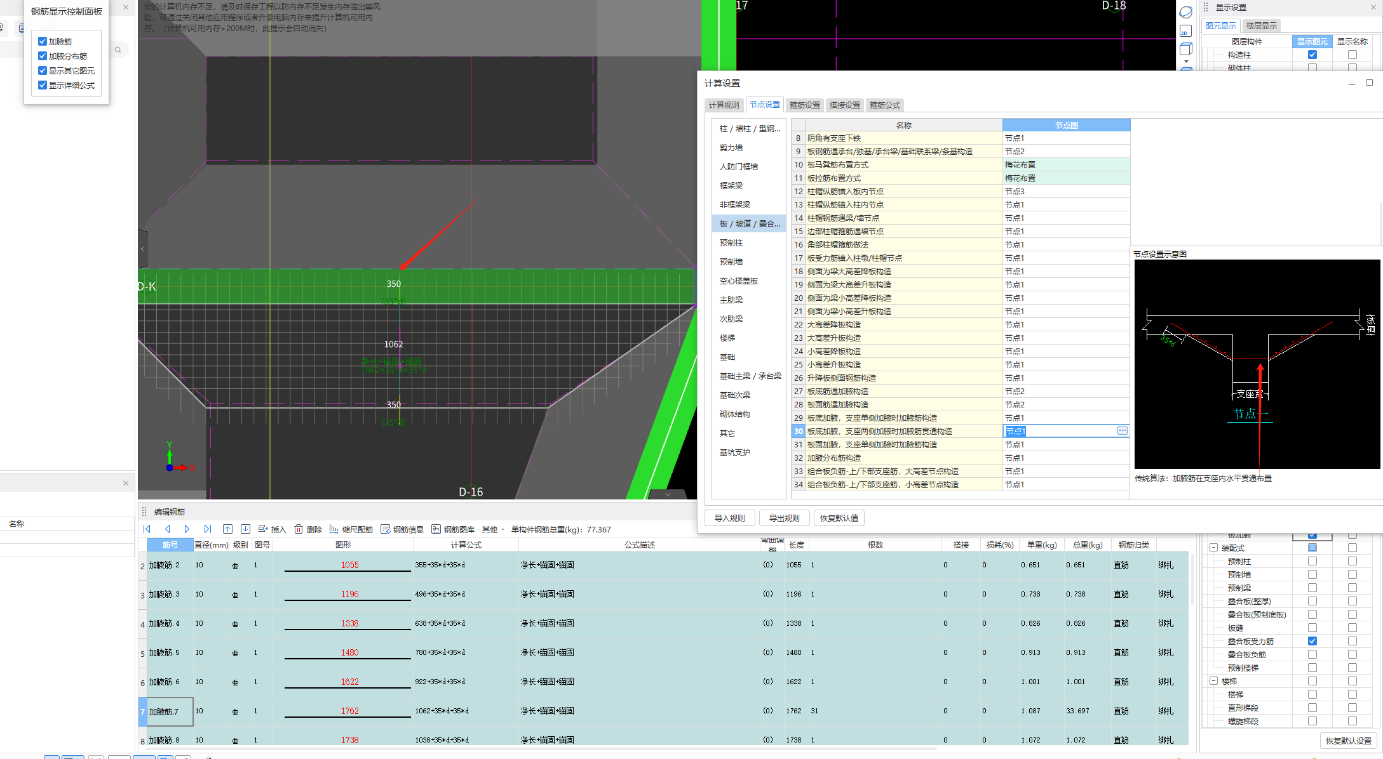Screen dimensions: 1383x759
Task: Click 恢复默认值 button
Action: click(839, 518)
